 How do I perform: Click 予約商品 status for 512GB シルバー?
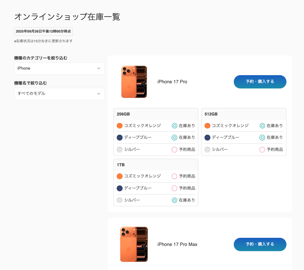275,150
